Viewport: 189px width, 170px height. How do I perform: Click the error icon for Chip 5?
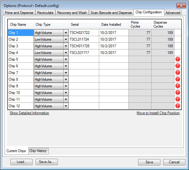pos(178,59)
